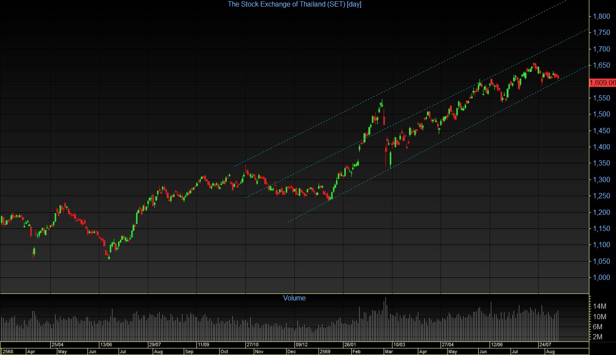The height and width of the screenshot is (355, 616).
Task: Click the 25/04 date label
Action: click(x=57, y=345)
